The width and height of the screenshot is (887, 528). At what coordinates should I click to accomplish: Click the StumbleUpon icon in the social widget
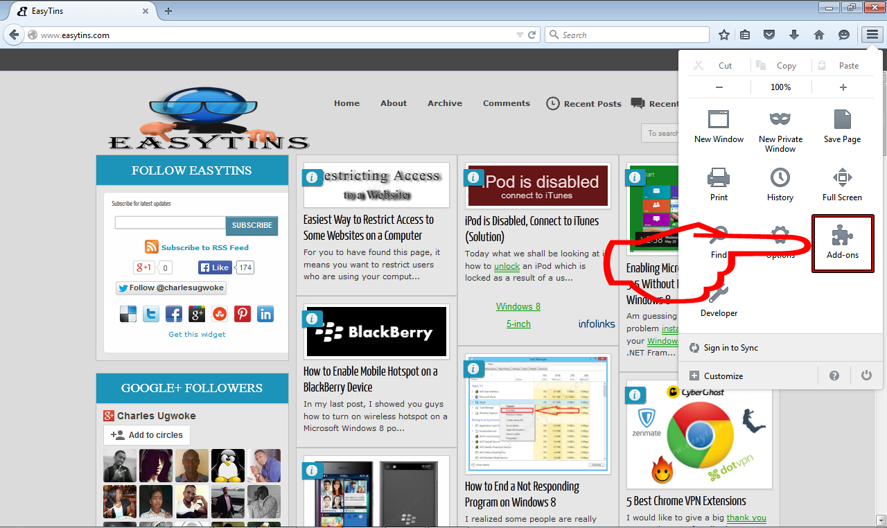point(220,314)
